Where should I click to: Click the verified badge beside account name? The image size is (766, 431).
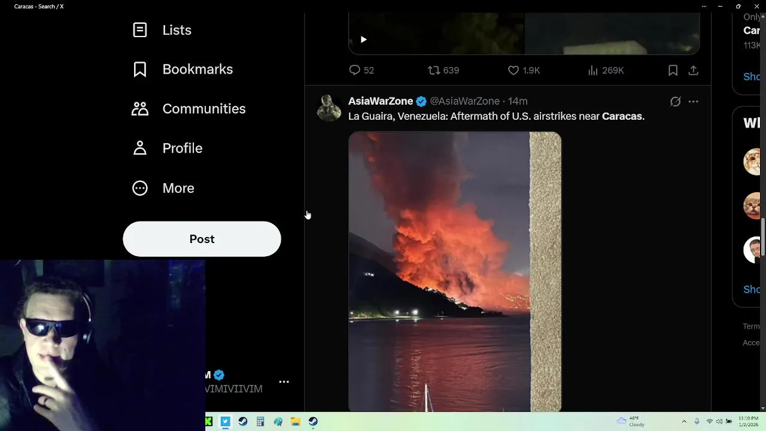(x=219, y=375)
